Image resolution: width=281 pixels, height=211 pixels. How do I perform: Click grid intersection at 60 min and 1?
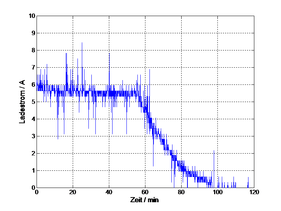pos(145,171)
